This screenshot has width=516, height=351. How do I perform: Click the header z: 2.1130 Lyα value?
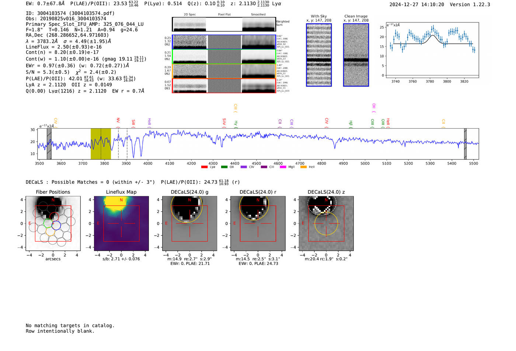[x=256, y=4]
